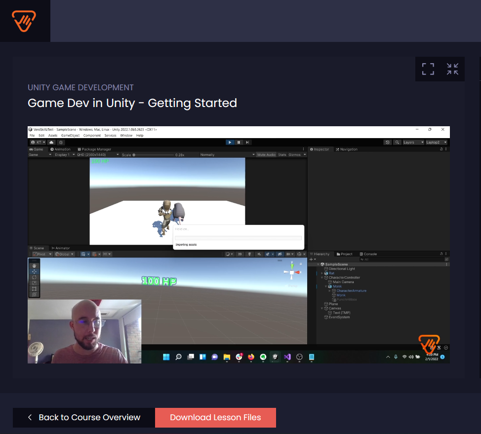Switch to the Animation tab
Image resolution: width=481 pixels, height=434 pixels.
(x=60, y=149)
